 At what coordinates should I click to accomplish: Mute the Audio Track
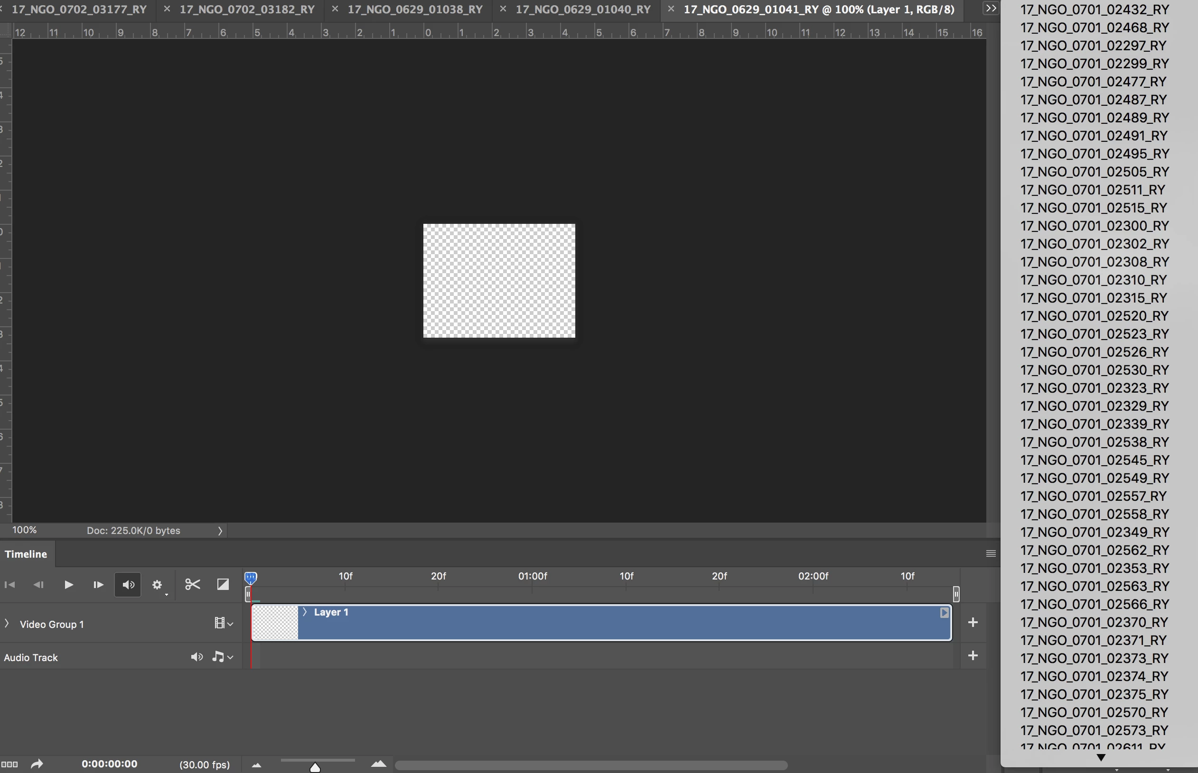[x=197, y=657]
